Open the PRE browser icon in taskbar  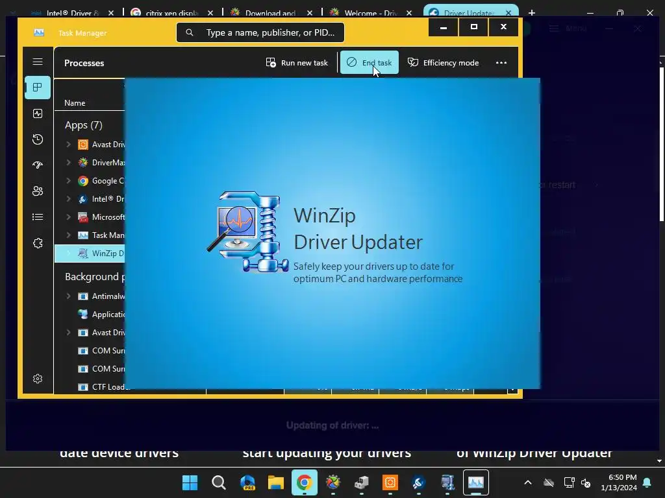(x=247, y=482)
